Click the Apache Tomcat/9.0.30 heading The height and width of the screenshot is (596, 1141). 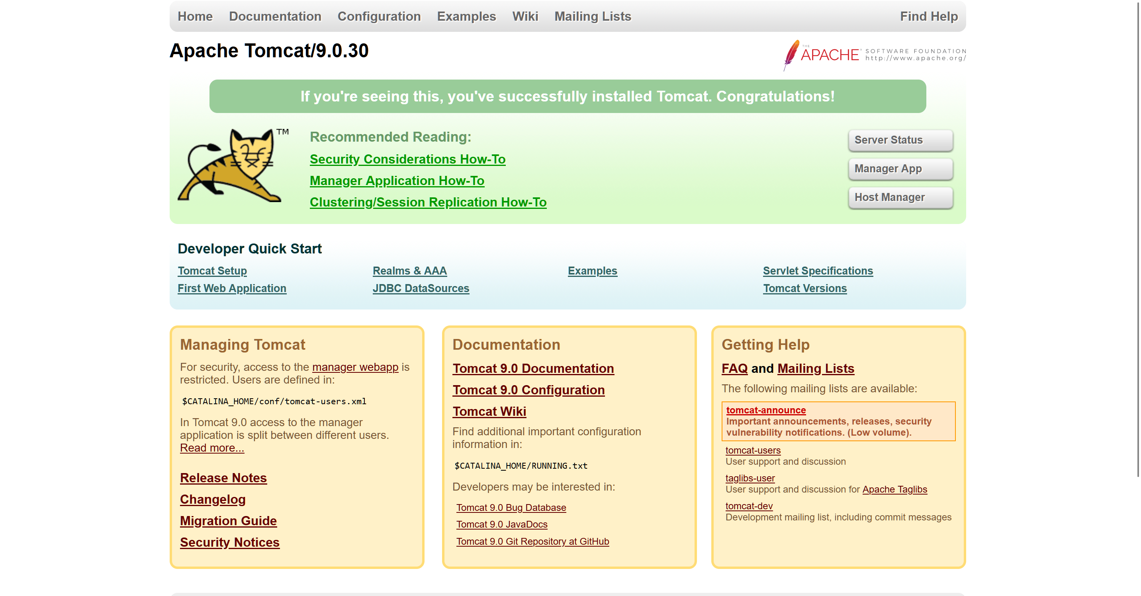(x=269, y=51)
